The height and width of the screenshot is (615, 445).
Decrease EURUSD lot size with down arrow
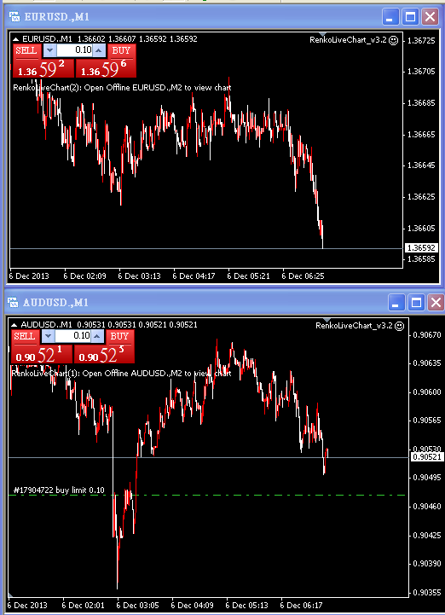coord(49,50)
